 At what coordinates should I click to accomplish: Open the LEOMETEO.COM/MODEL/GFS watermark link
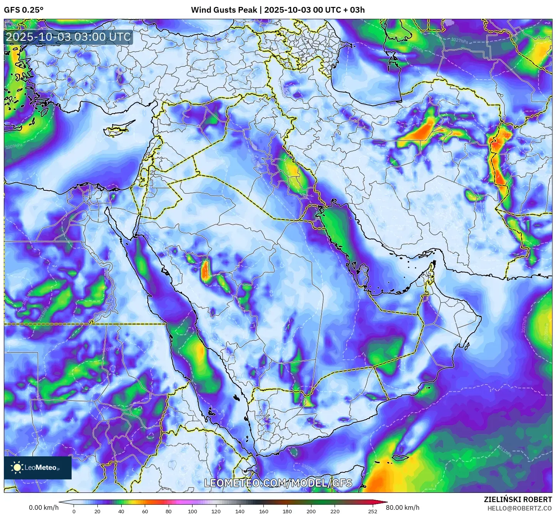pyautogui.click(x=278, y=483)
